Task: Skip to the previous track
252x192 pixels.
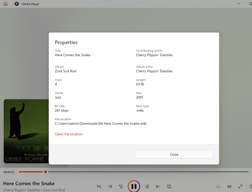Action: coord(110,186)
